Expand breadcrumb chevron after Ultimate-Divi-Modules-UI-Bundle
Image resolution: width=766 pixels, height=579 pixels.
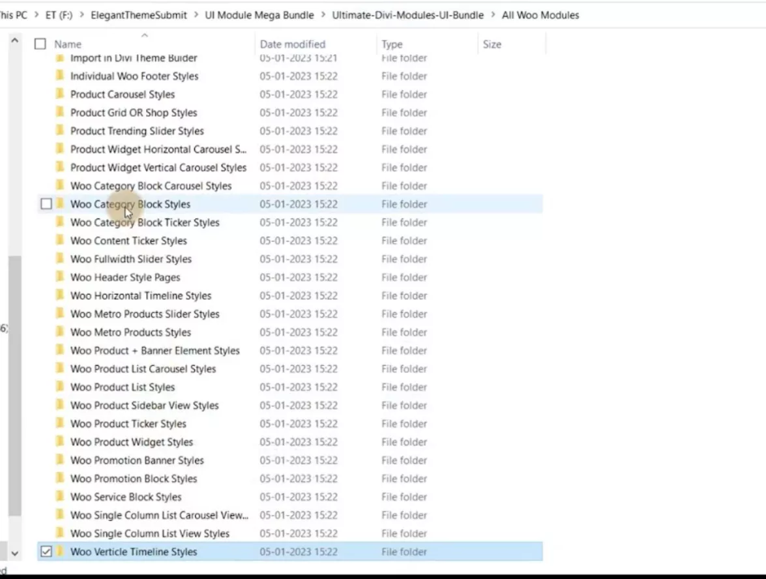pyautogui.click(x=493, y=15)
